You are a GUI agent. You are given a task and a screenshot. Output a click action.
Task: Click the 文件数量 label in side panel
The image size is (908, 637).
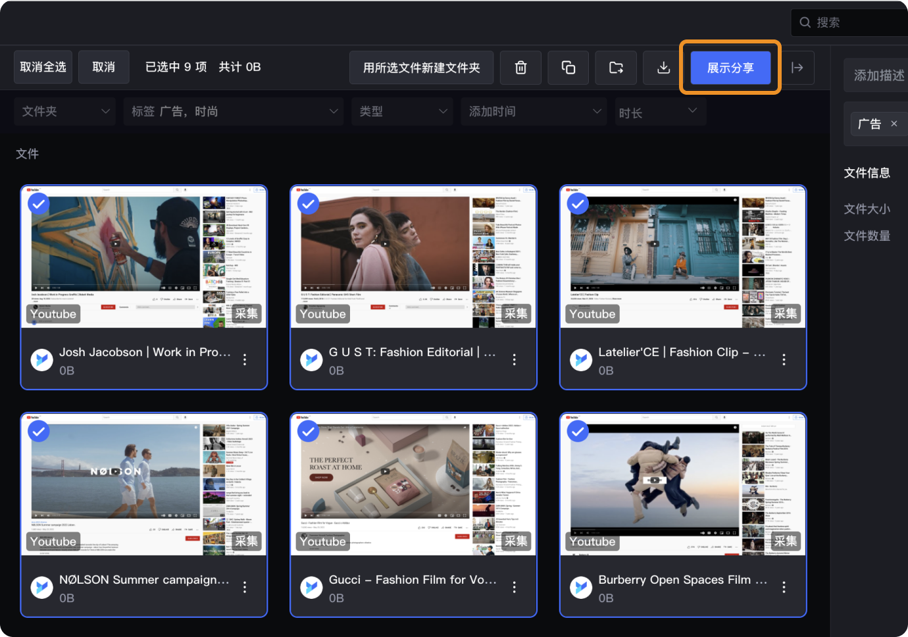(x=867, y=236)
